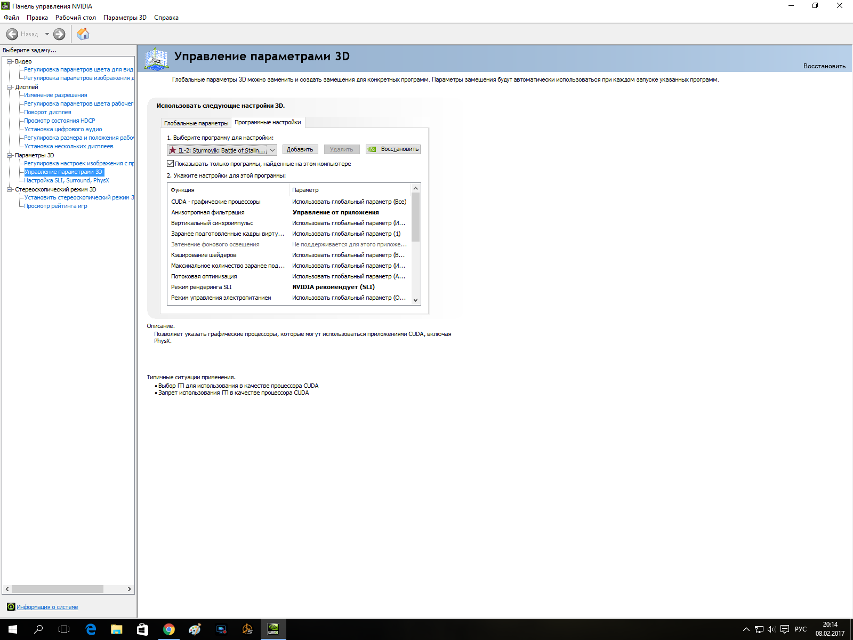Open the Рабочий стол menu
The image size is (853, 640).
(x=76, y=18)
